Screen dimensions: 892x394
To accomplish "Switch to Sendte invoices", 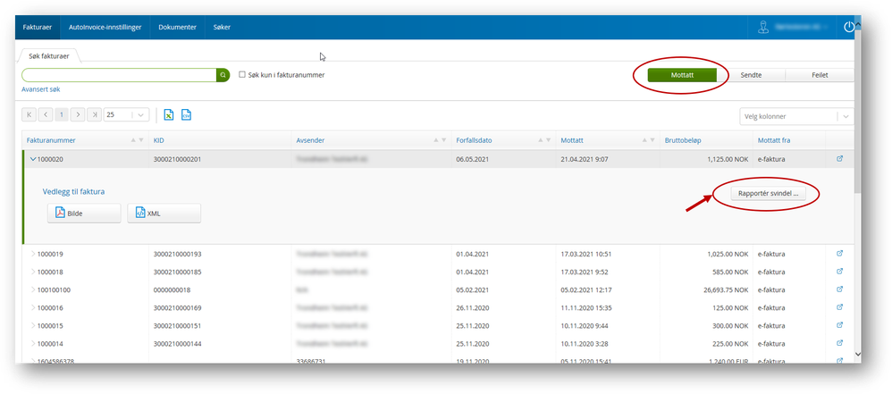I will 751,75.
